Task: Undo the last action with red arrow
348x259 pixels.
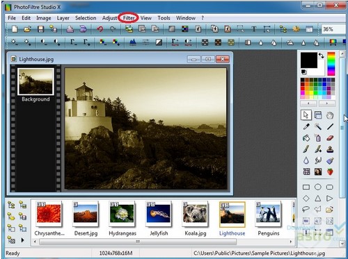Action: coord(100,29)
